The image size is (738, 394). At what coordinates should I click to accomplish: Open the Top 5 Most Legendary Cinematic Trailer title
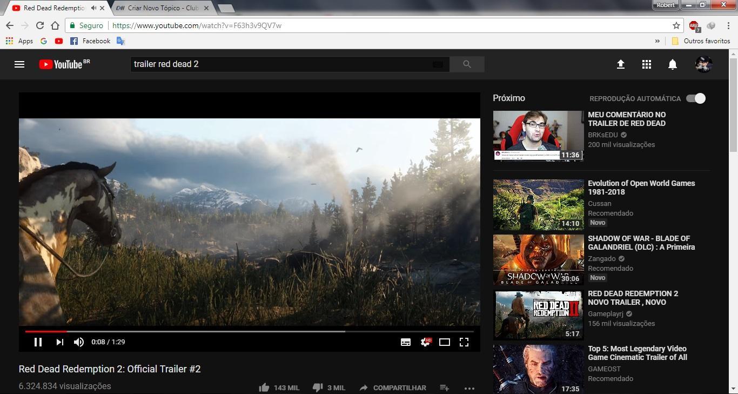[x=638, y=353]
